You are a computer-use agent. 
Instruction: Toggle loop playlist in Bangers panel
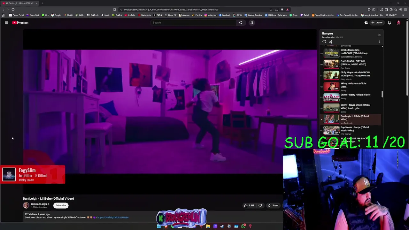click(324, 42)
